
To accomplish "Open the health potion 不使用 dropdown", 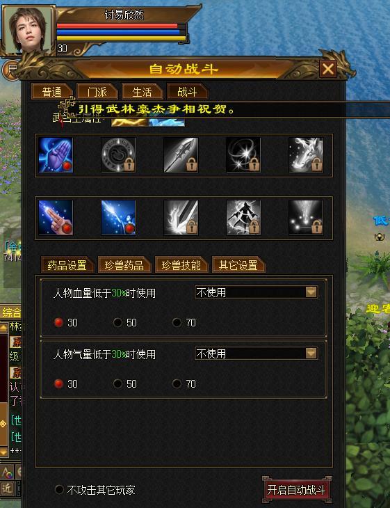I will click(x=257, y=292).
